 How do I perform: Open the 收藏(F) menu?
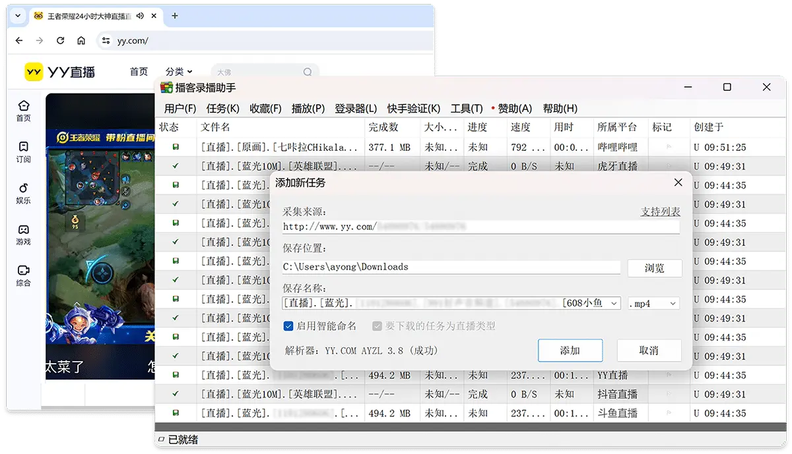pos(265,109)
